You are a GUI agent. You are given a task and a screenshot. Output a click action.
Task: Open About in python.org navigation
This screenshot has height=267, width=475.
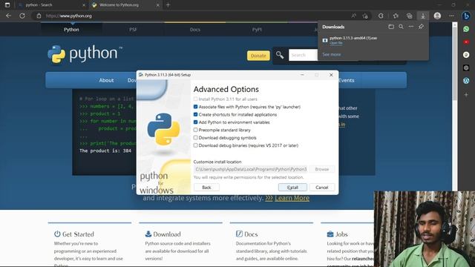coord(106,80)
